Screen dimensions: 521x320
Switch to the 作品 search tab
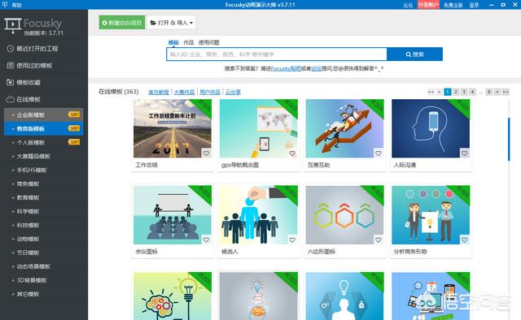coord(188,42)
